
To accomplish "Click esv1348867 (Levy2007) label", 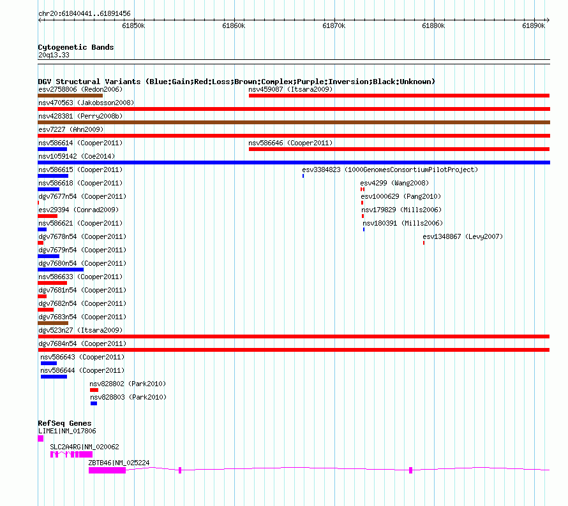I will (463, 236).
